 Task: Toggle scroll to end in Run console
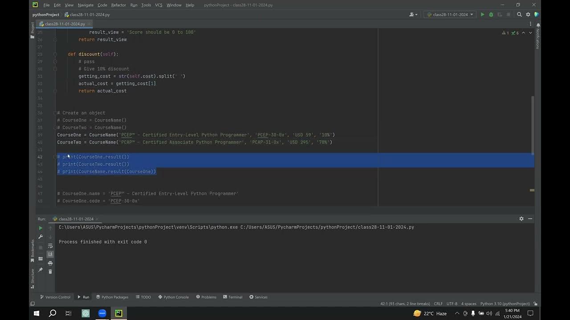pos(50,254)
